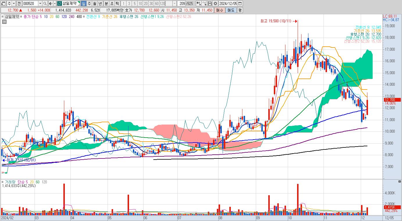Click the 209 bar count input field

pyautogui.click(x=182, y=3)
